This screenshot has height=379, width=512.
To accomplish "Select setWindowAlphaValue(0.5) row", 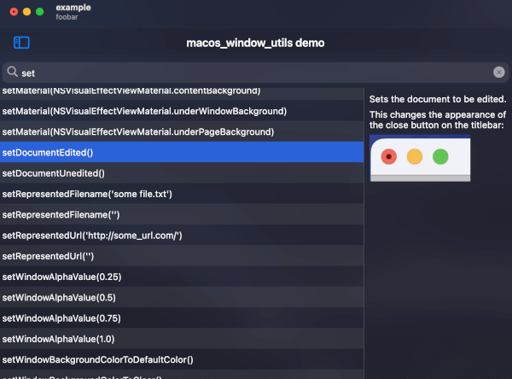I will pyautogui.click(x=182, y=297).
